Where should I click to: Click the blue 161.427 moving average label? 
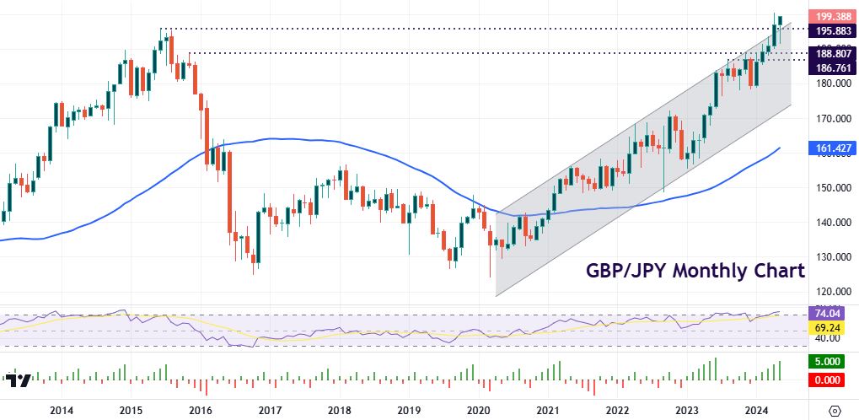[x=830, y=149]
